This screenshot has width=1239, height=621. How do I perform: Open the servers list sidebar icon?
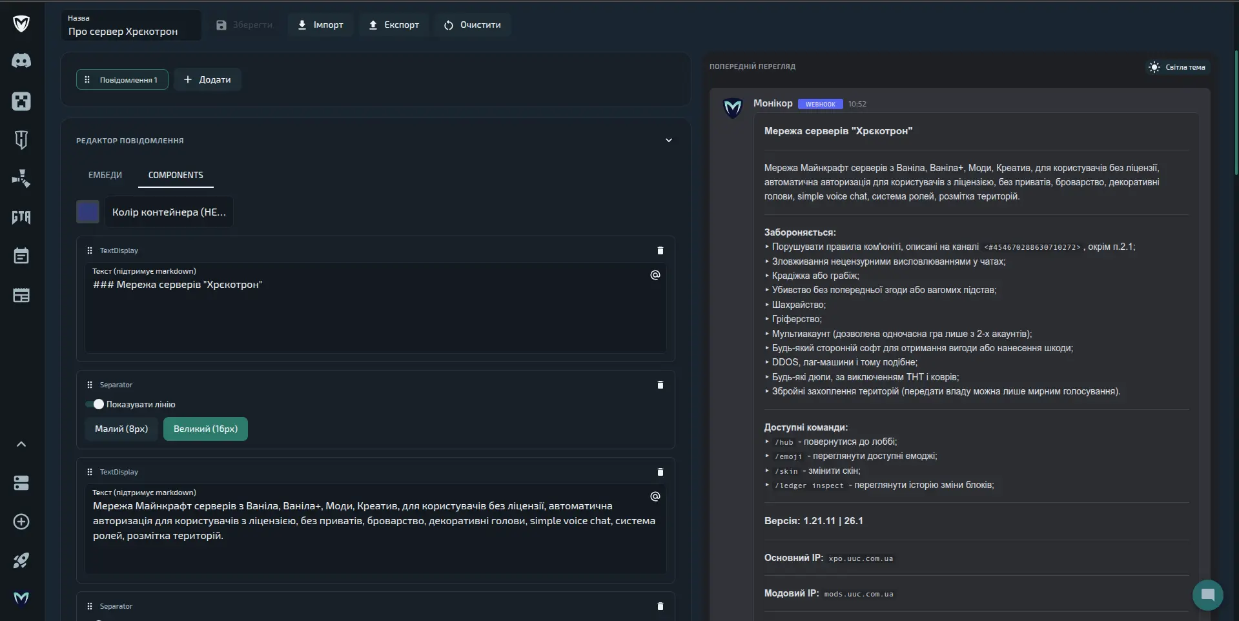tap(21, 483)
